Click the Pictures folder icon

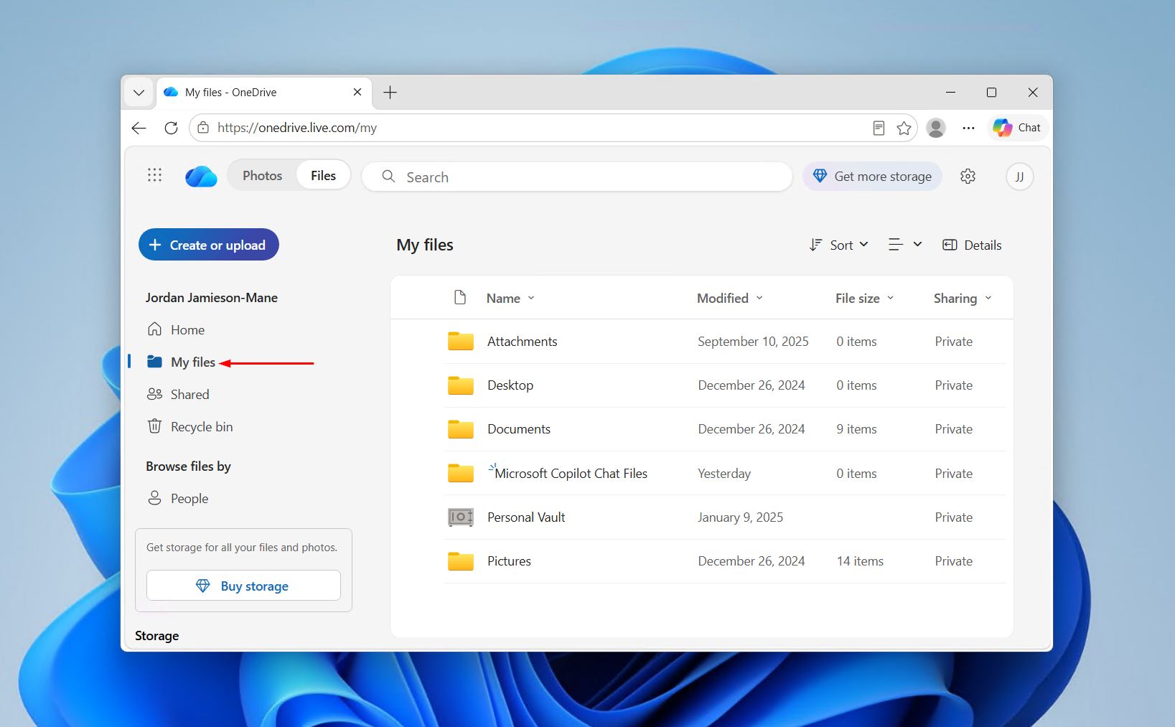click(461, 561)
